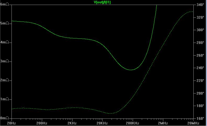Click the 160° phase axis label
207x126 pixels.
coord(200,118)
